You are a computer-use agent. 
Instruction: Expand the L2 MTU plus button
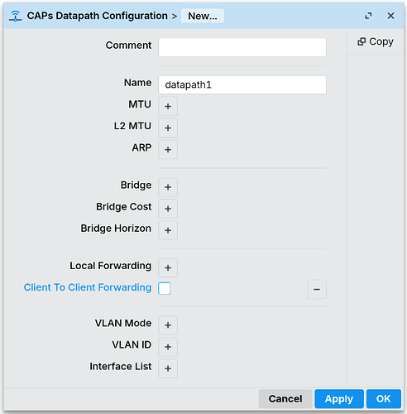point(168,128)
